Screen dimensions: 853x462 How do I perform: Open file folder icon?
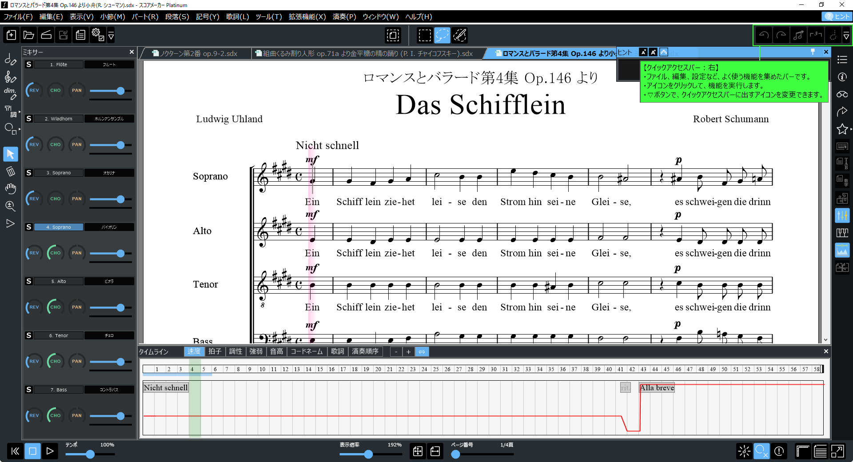(x=29, y=35)
